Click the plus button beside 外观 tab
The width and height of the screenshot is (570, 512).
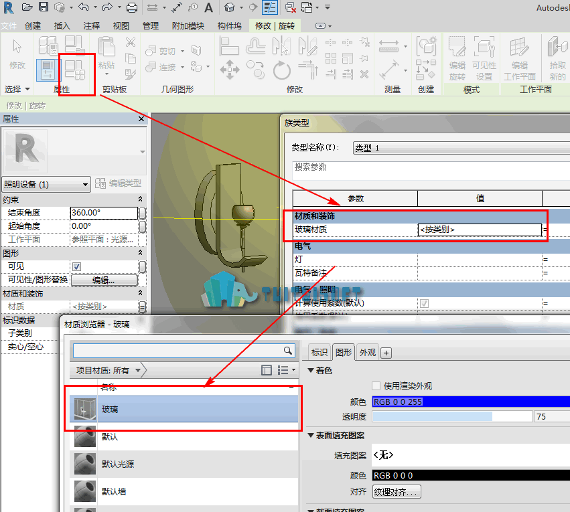click(x=386, y=353)
